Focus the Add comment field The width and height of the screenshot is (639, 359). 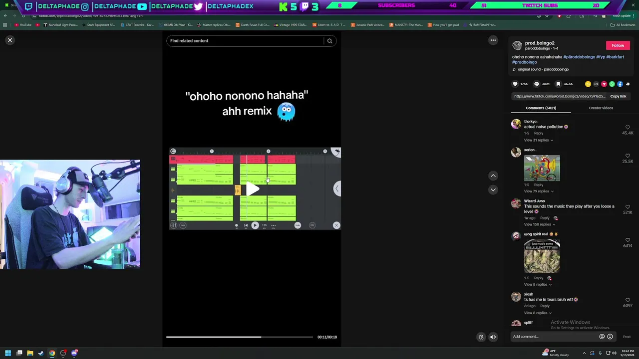coord(554,337)
